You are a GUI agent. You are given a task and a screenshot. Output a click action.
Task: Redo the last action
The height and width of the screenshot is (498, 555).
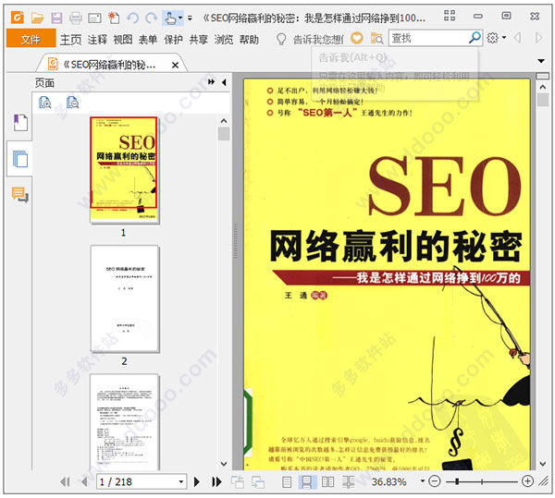152,18
